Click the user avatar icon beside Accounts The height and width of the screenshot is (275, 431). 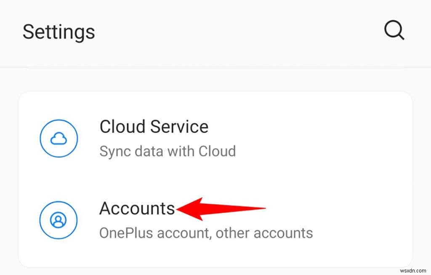point(58,219)
